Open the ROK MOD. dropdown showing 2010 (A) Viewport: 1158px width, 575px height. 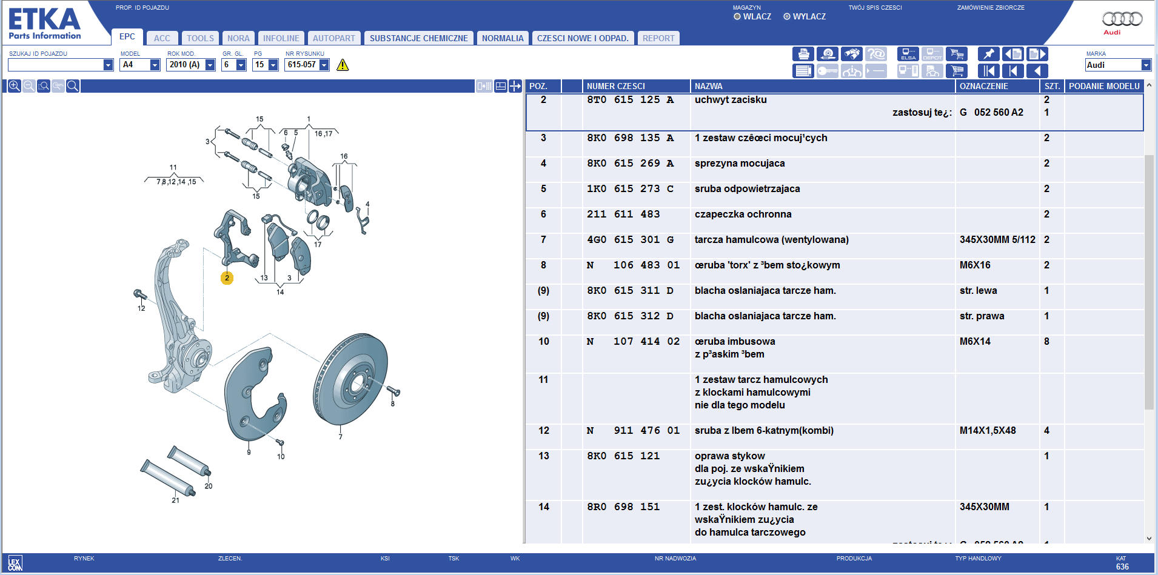tap(210, 65)
